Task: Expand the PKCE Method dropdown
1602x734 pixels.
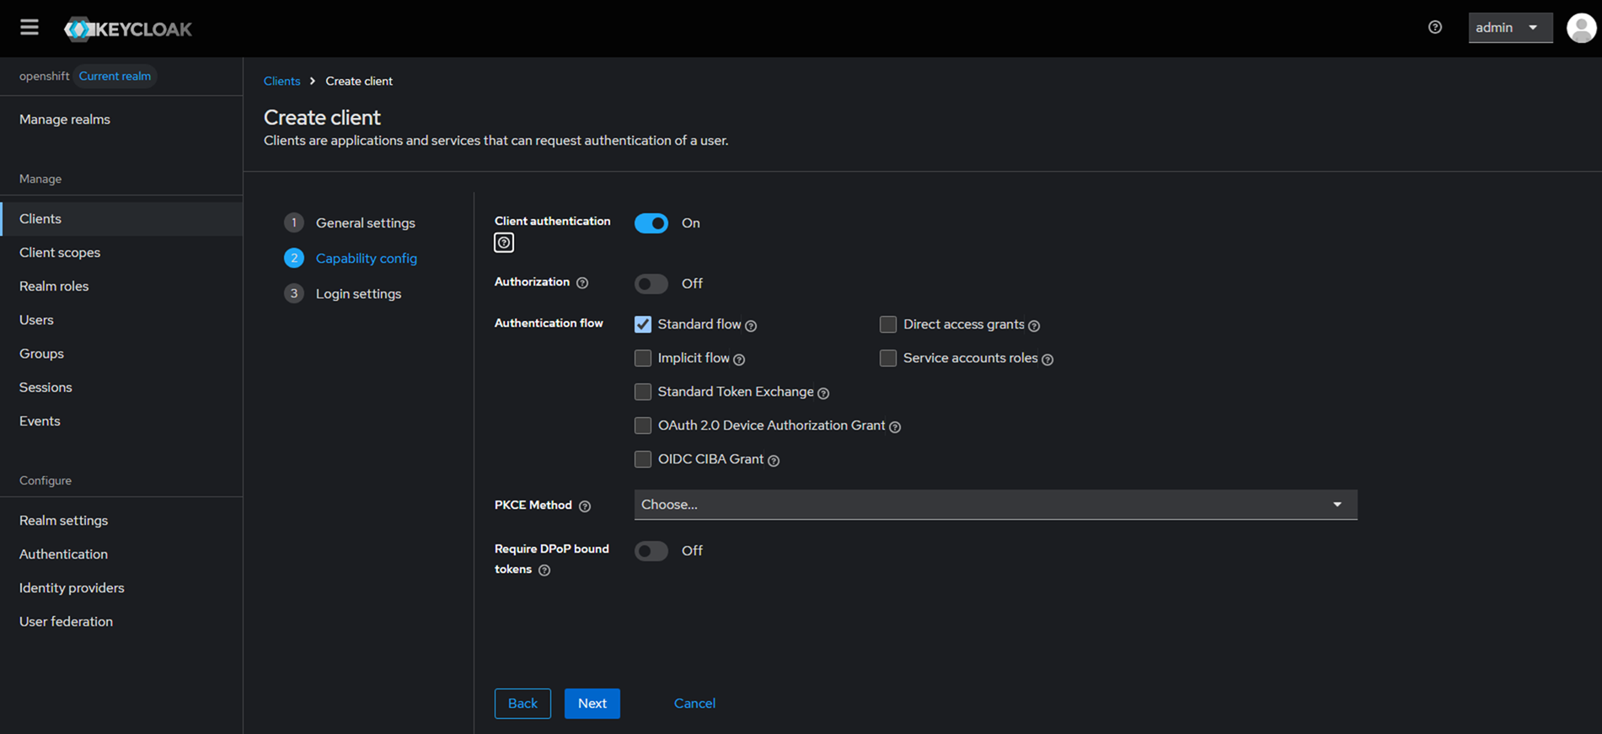Action: pyautogui.click(x=994, y=505)
